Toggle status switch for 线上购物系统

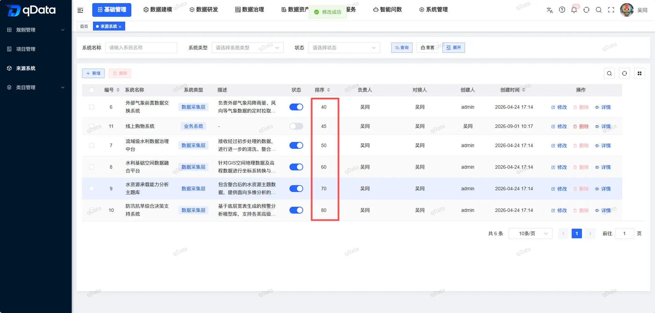click(296, 126)
